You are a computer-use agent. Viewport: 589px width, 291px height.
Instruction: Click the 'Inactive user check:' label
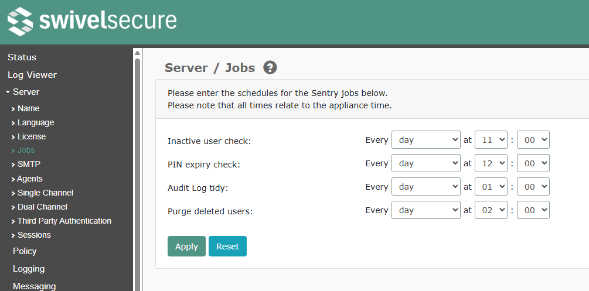[x=209, y=141]
